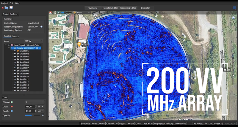The height and width of the screenshot is (127, 238).
Task: Open the Flow colormap dropdown
Action: pyautogui.click(x=84, y=12)
